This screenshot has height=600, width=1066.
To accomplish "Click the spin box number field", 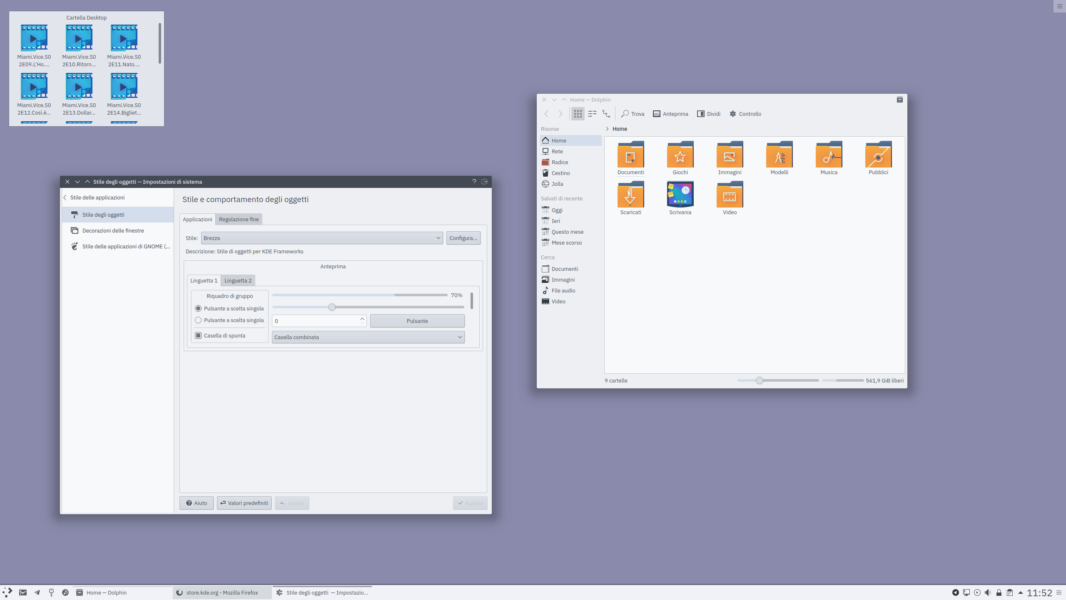I will (x=315, y=321).
